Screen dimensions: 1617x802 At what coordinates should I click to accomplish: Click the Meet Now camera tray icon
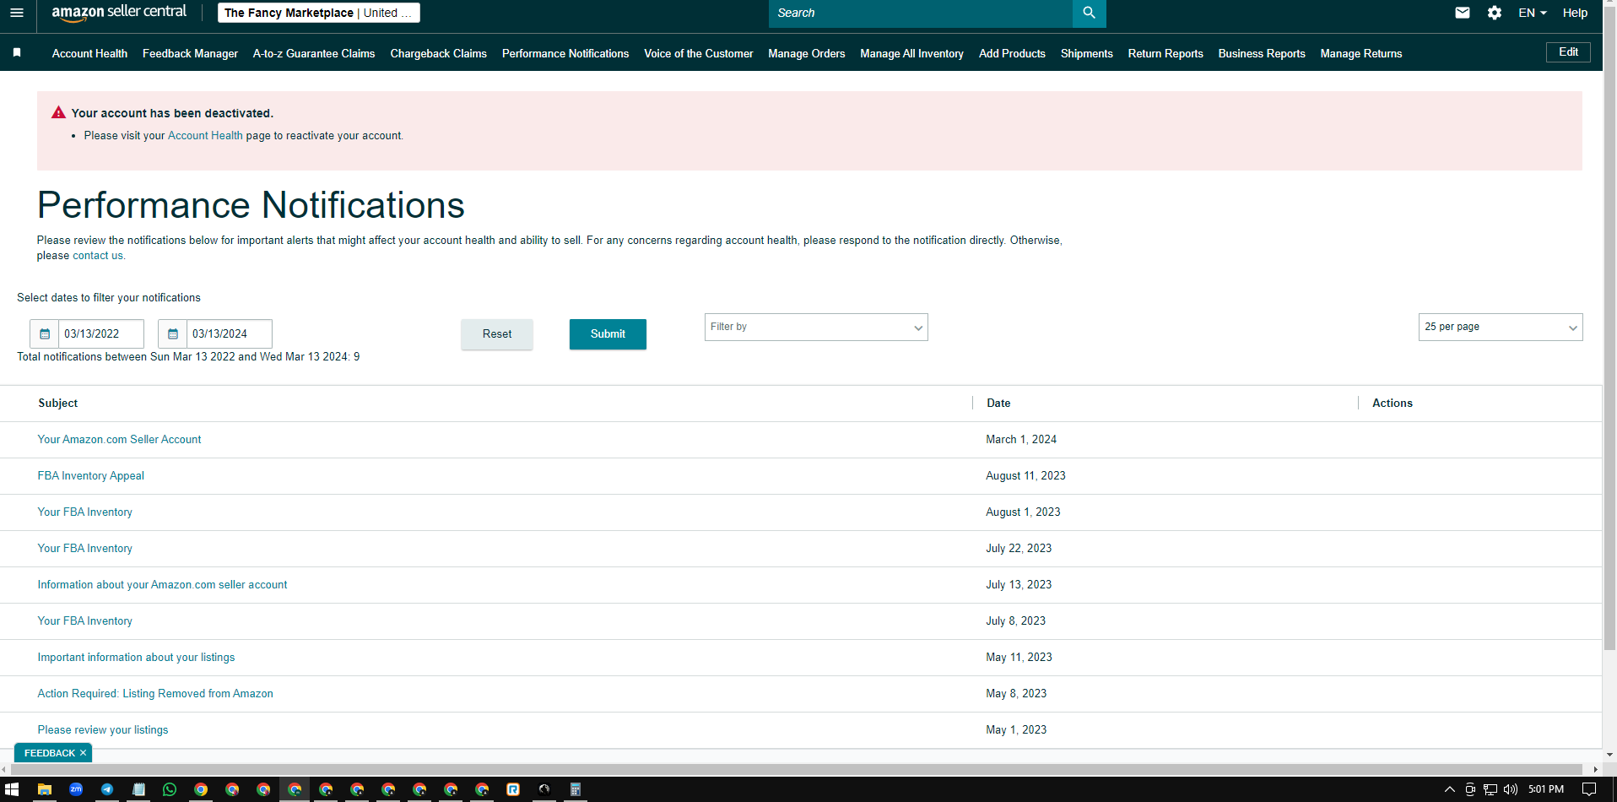pos(1470,789)
